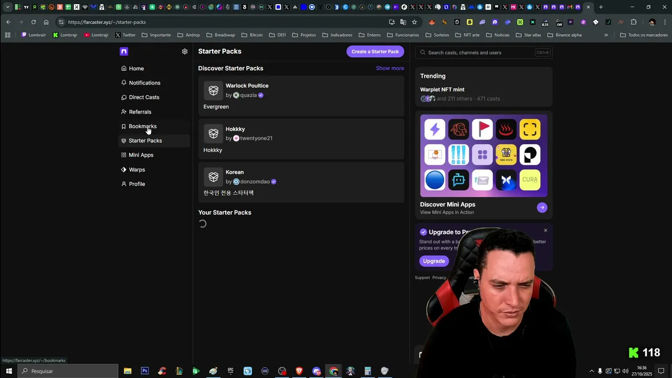The height and width of the screenshot is (378, 672).
Task: Open the MetaMask fox extension
Action: [432, 22]
